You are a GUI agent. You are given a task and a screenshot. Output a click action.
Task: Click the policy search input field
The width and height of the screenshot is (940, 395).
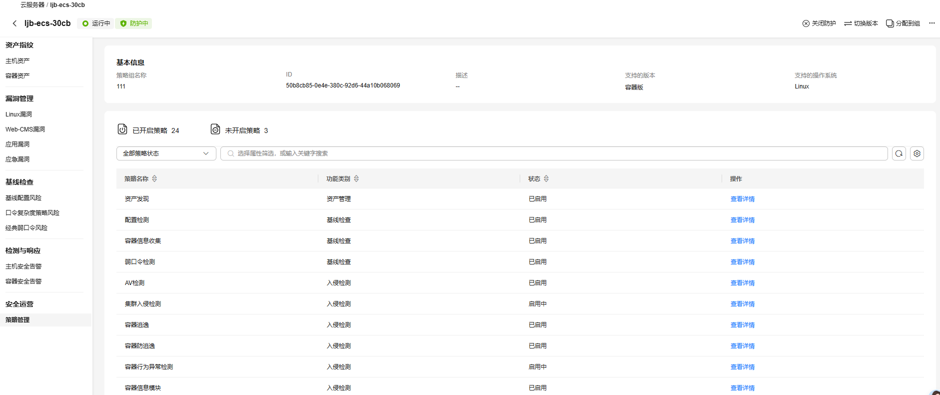554,153
